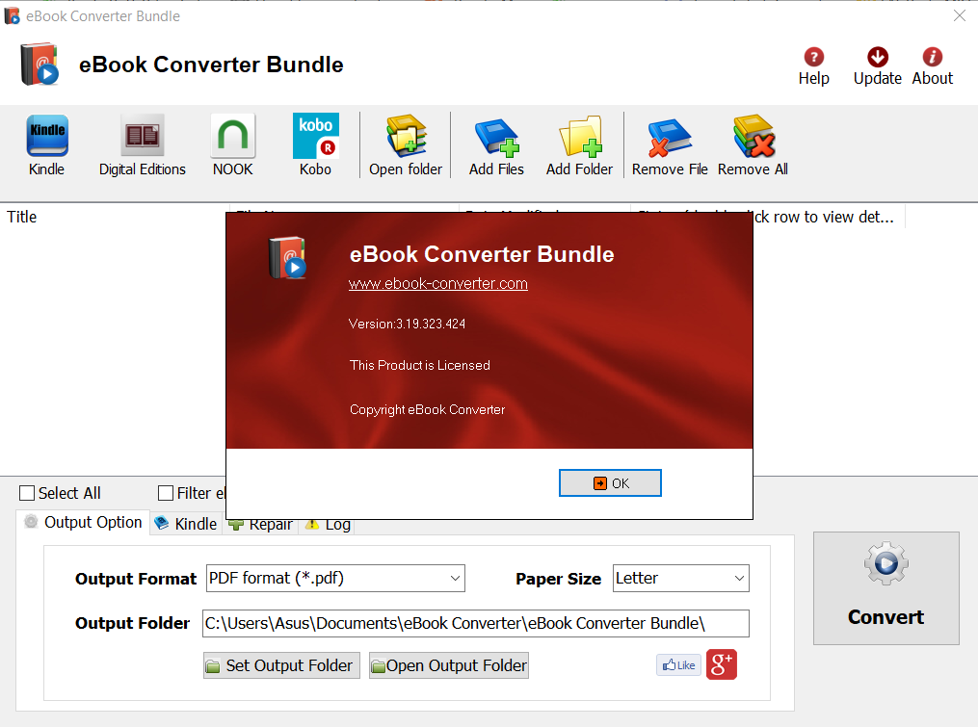Remove File via toolbar icon
The image size is (978, 727).
[670, 146]
